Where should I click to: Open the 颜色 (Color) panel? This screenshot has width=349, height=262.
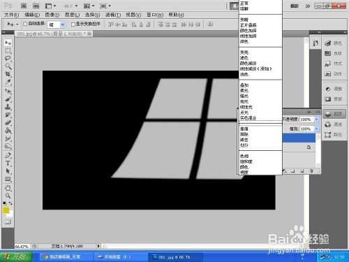(x=334, y=43)
